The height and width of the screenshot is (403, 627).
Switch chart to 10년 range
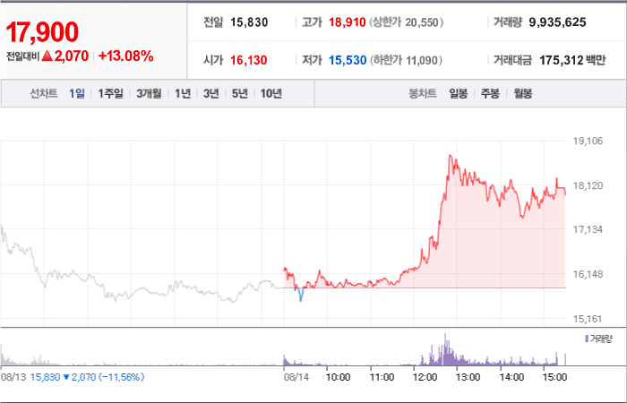click(x=271, y=93)
